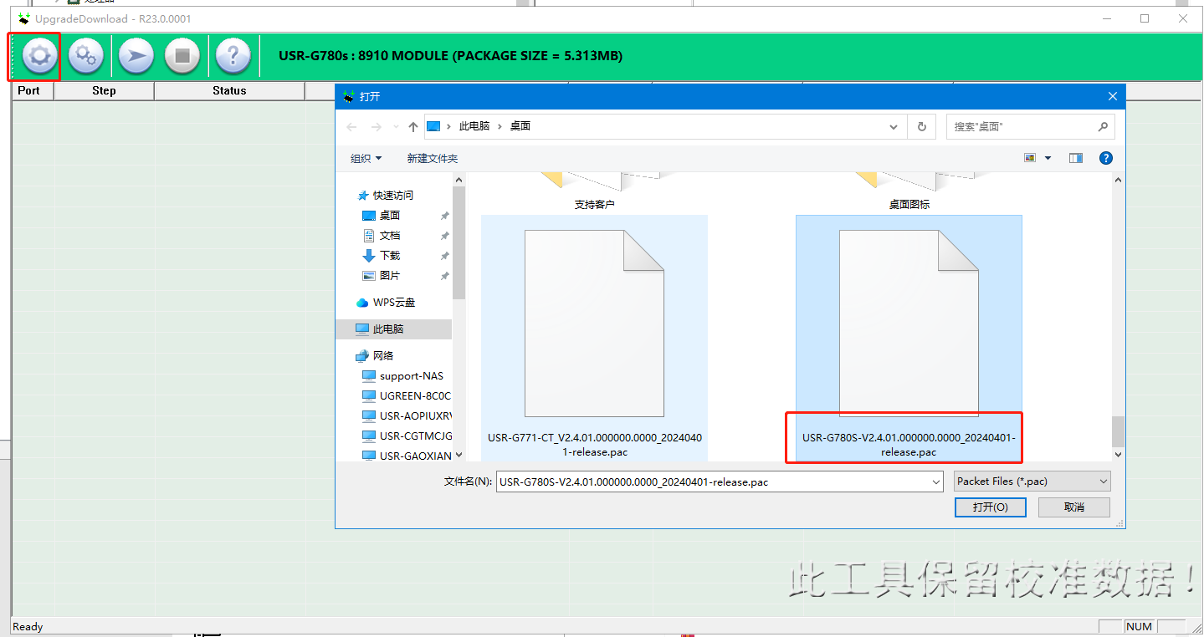
Task: Open the recent locations dropdown arrow
Action: 396,127
